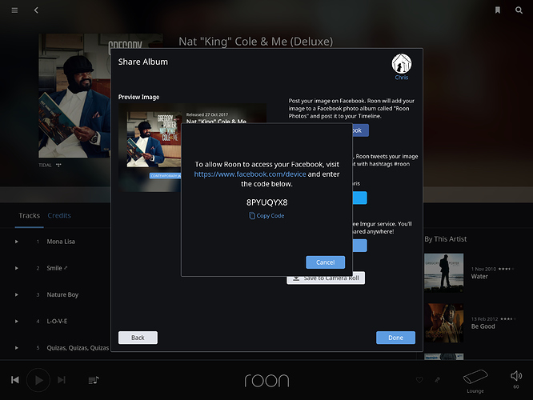
Task: Click Done in the Share Album dialog
Action: click(395, 338)
